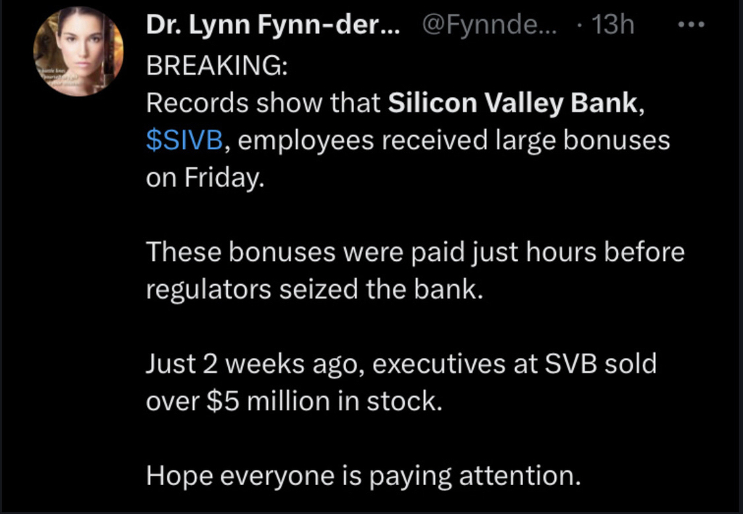Viewport: 743px width, 514px height.
Task: Click "regulators seized the bank." line
Action: point(314,289)
